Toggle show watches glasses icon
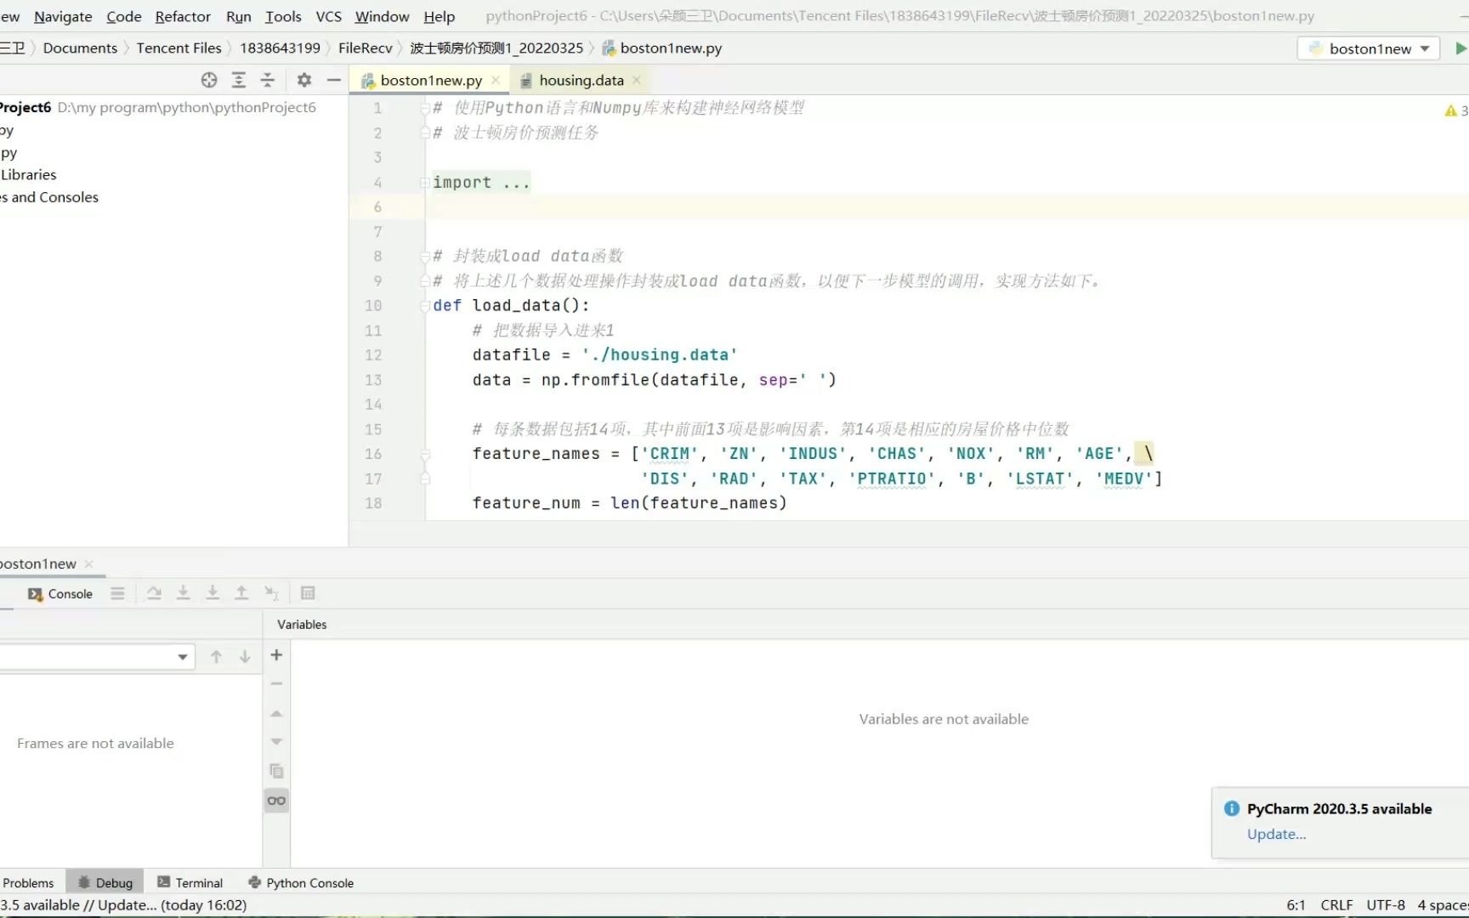 click(276, 801)
